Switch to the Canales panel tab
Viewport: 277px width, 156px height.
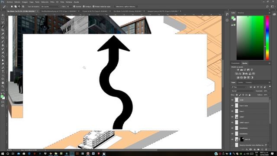coord(240,82)
